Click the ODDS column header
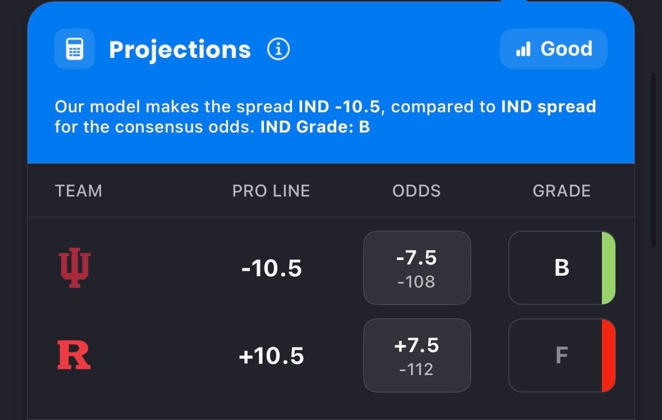This screenshot has height=420, width=662. (x=417, y=191)
